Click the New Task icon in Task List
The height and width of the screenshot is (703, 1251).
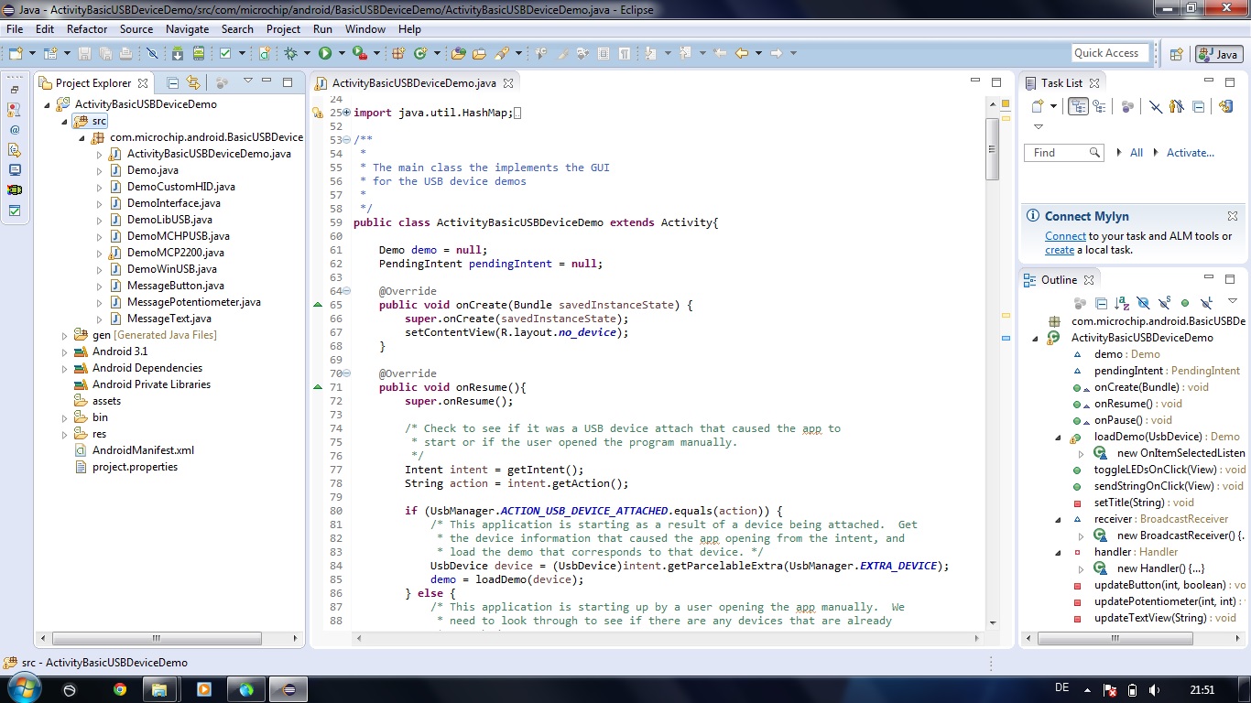coord(1038,107)
